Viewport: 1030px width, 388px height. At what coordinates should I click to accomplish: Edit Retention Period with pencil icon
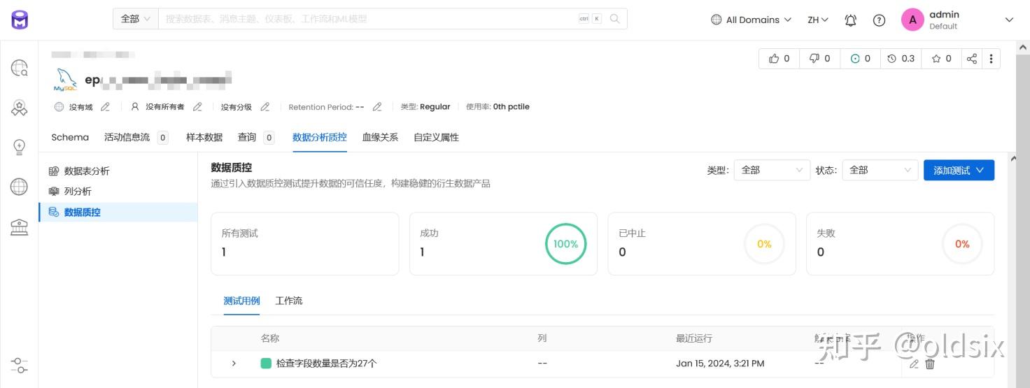[377, 107]
